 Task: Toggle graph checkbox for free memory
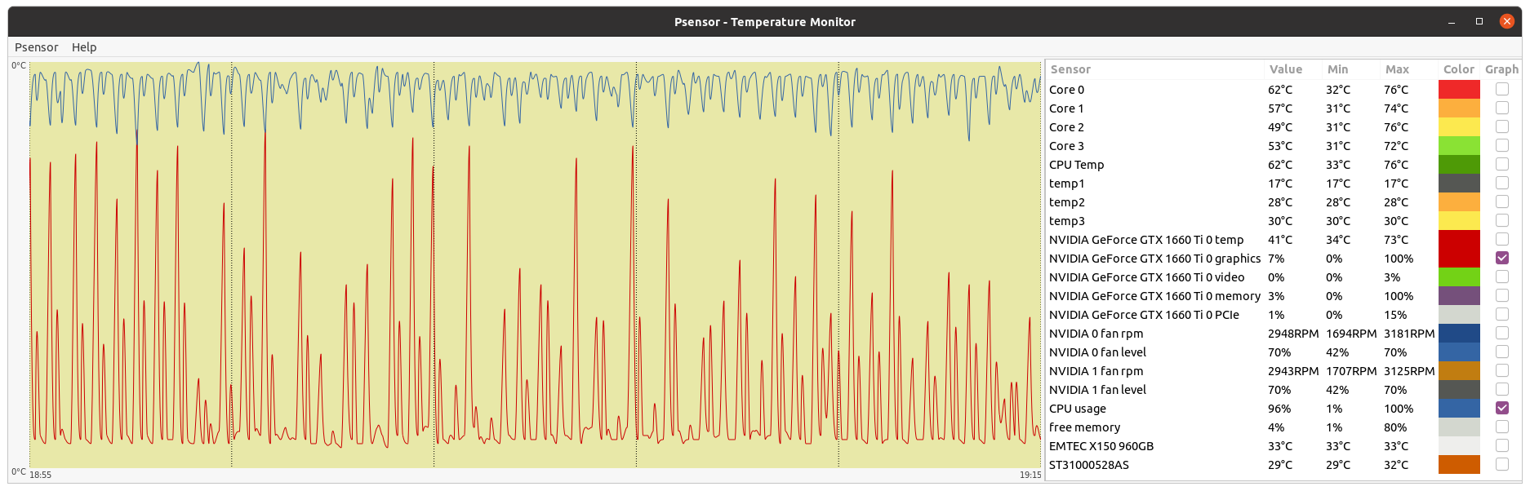pos(1501,427)
